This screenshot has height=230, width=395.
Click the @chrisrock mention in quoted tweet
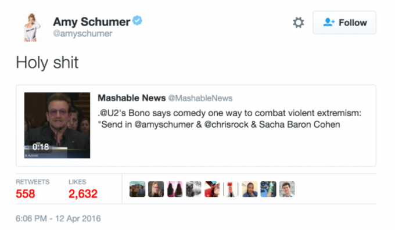coord(226,124)
